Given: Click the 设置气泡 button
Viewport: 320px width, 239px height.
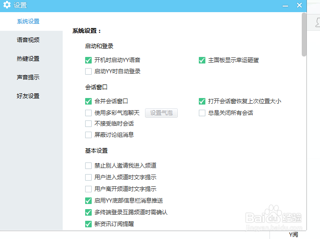Looking at the screenshot, I should click(161, 113).
